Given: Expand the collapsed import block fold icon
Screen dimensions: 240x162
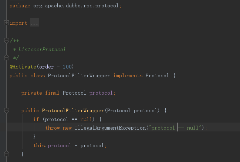Looking at the screenshot, I should [6, 23].
